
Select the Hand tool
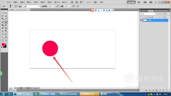pos(3,41)
